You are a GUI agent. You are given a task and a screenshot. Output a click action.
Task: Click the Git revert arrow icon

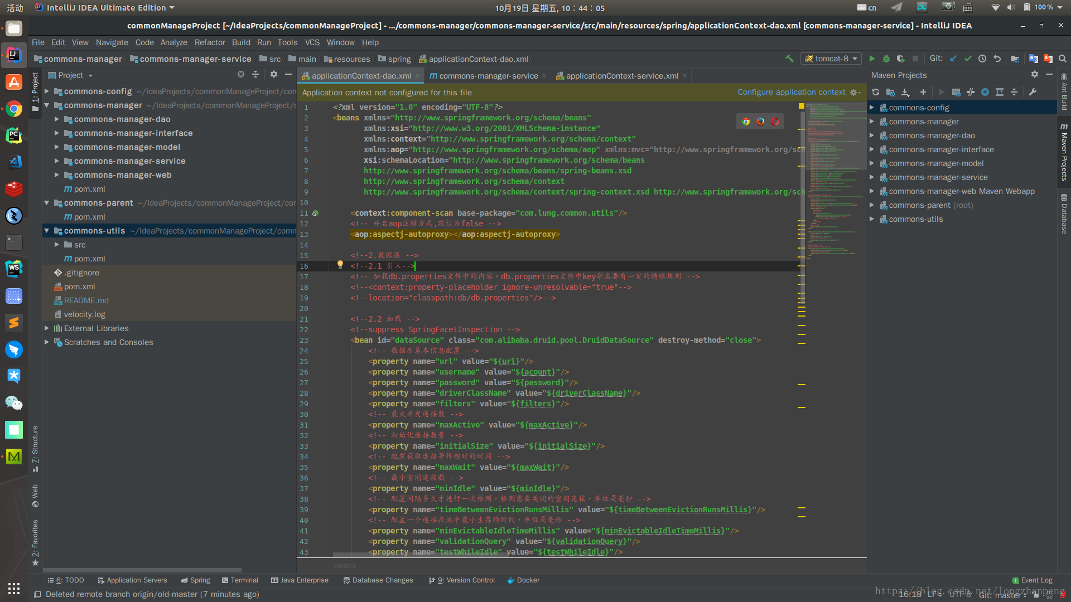(x=997, y=59)
